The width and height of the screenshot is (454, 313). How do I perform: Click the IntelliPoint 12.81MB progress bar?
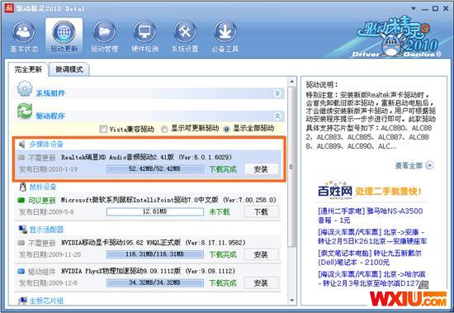(x=155, y=211)
